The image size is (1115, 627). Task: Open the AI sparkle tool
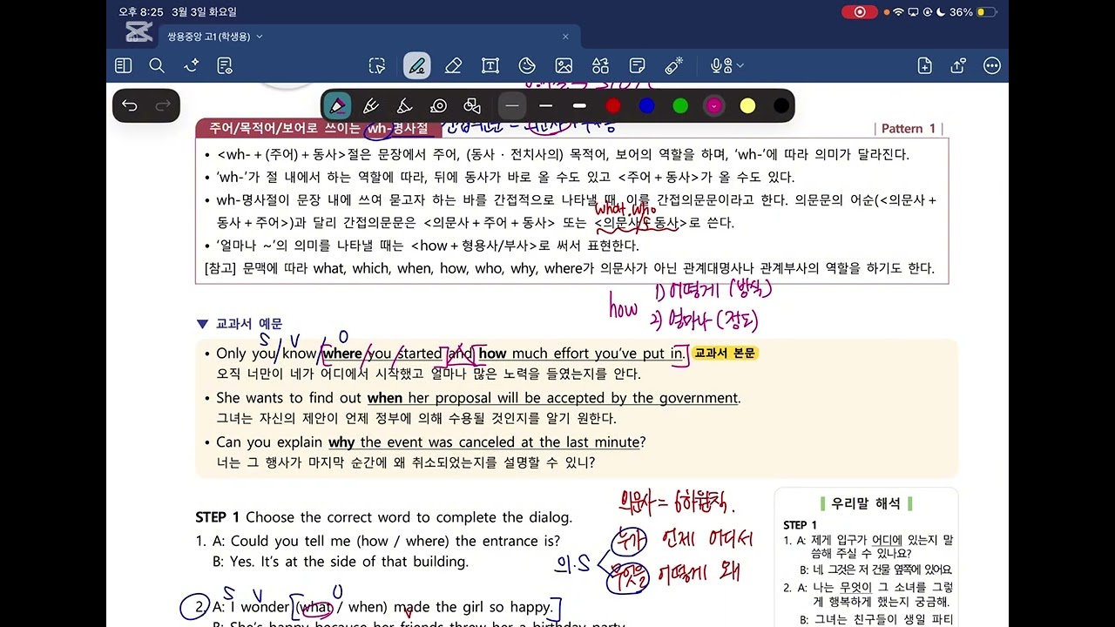pos(192,65)
